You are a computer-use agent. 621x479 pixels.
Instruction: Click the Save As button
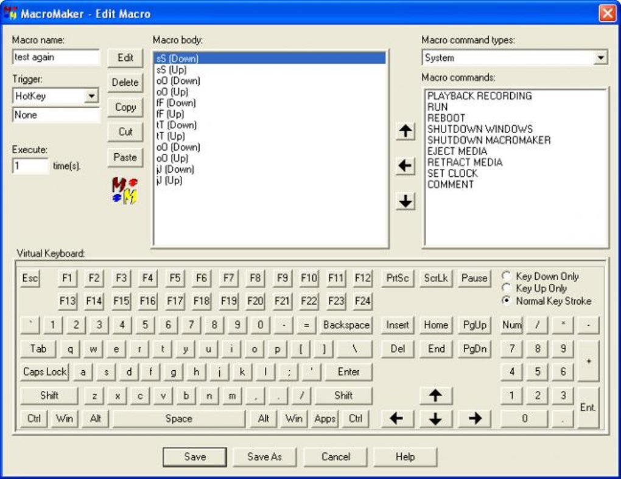click(265, 457)
